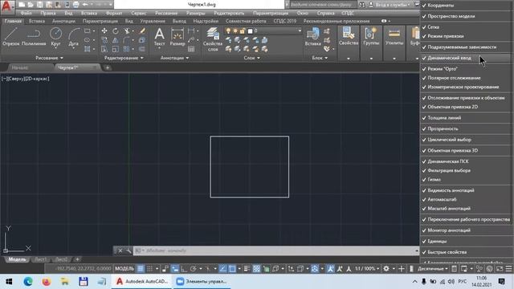Image resolution: width=514 pixels, height=289 pixels.
Task: Switch to the Управление ribbon tab
Action: [153, 21]
